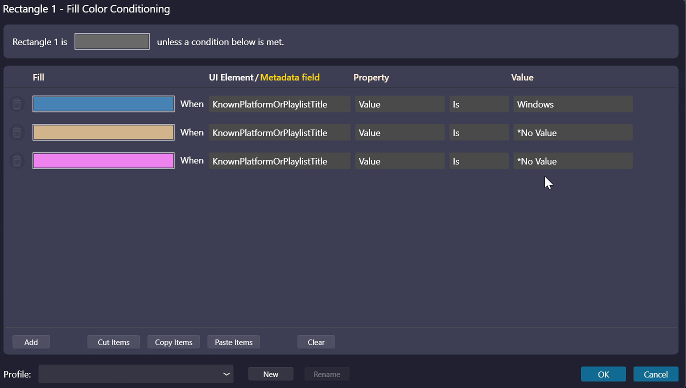Viewport: 686px width, 388px height.
Task: Open the Property Value field in tan row
Action: [399, 133]
